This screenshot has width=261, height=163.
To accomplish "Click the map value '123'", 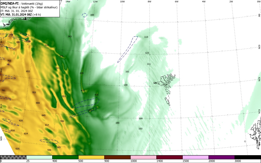I will pyautogui.click(x=147, y=53).
